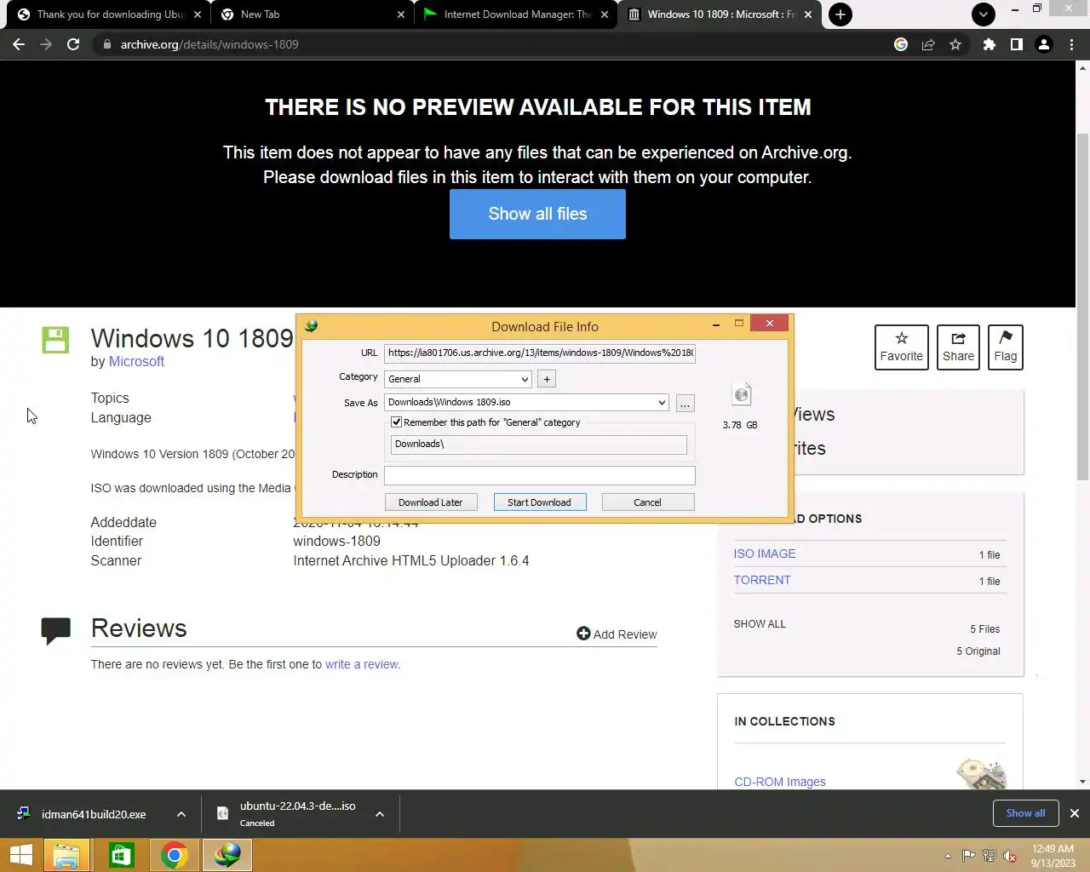Click Description input field
The width and height of the screenshot is (1090, 872).
pyautogui.click(x=539, y=475)
